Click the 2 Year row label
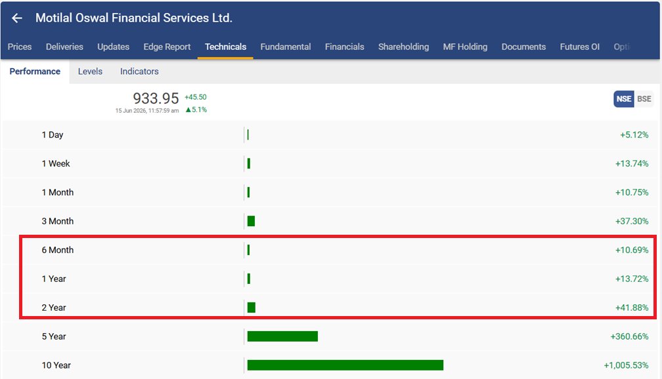The height and width of the screenshot is (379, 662). pos(54,308)
